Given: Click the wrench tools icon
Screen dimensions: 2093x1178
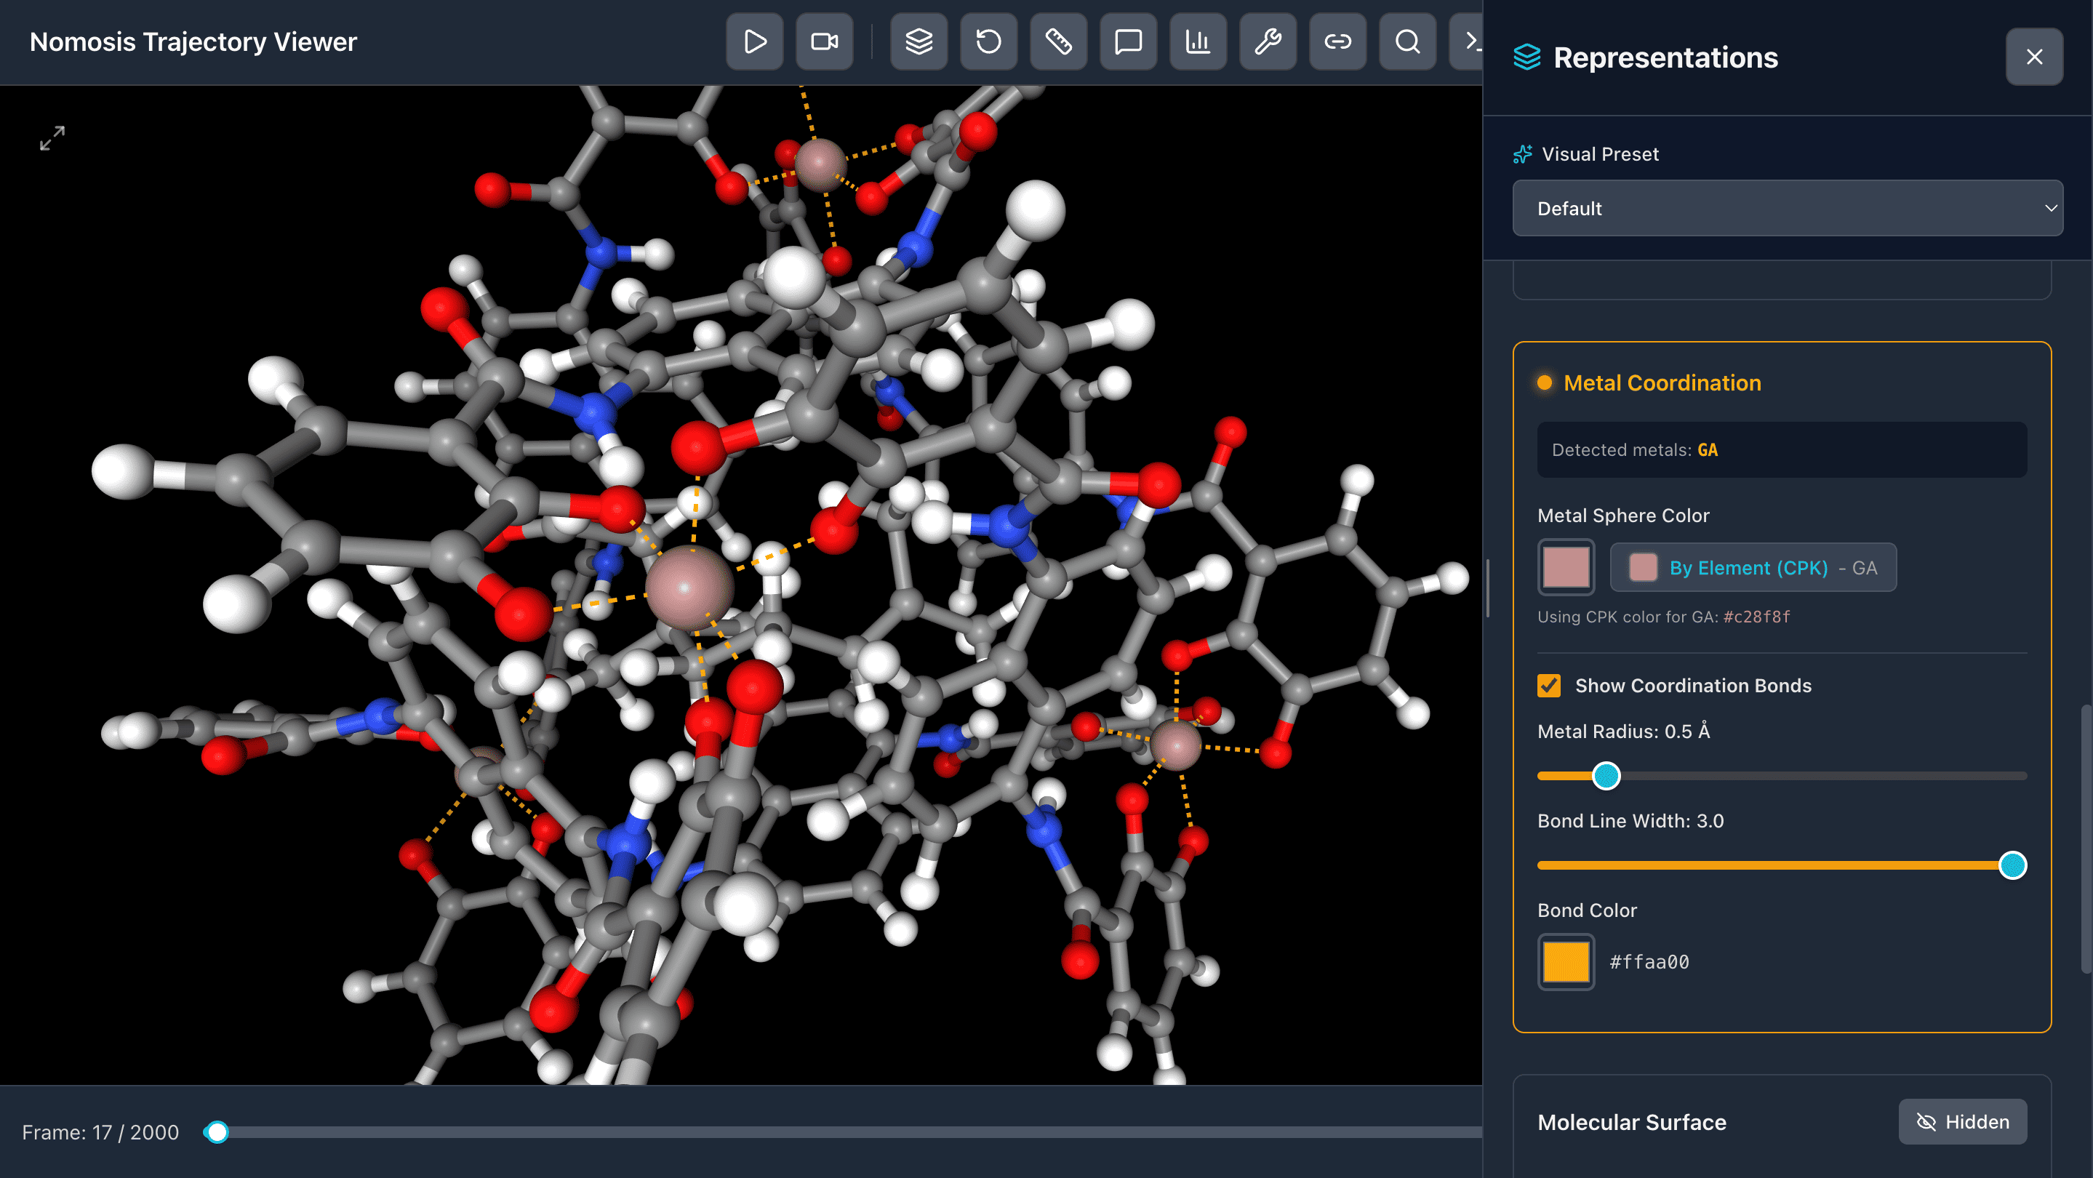Looking at the screenshot, I should click(1268, 41).
